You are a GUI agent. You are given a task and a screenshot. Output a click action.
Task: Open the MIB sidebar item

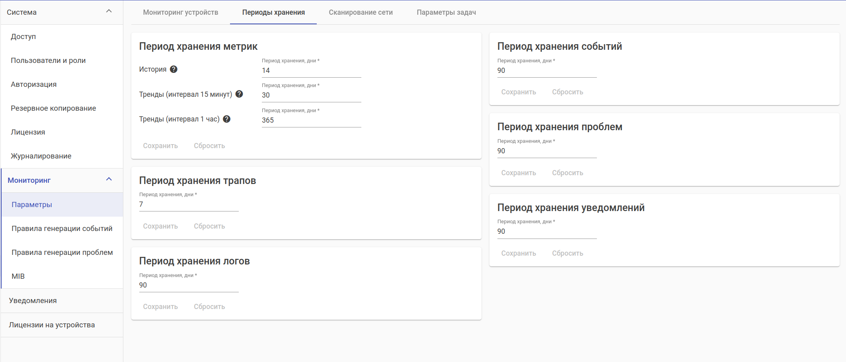[x=18, y=276]
